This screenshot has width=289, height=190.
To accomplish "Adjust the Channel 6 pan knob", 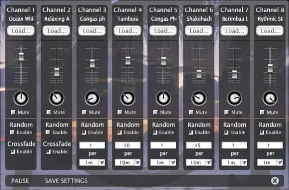I will [199, 98].
